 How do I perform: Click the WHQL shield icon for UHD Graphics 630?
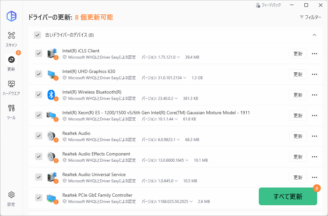[x=65, y=78]
